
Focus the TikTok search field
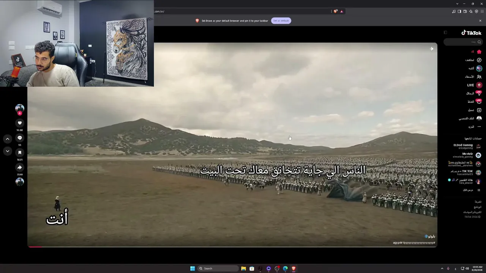463,42
